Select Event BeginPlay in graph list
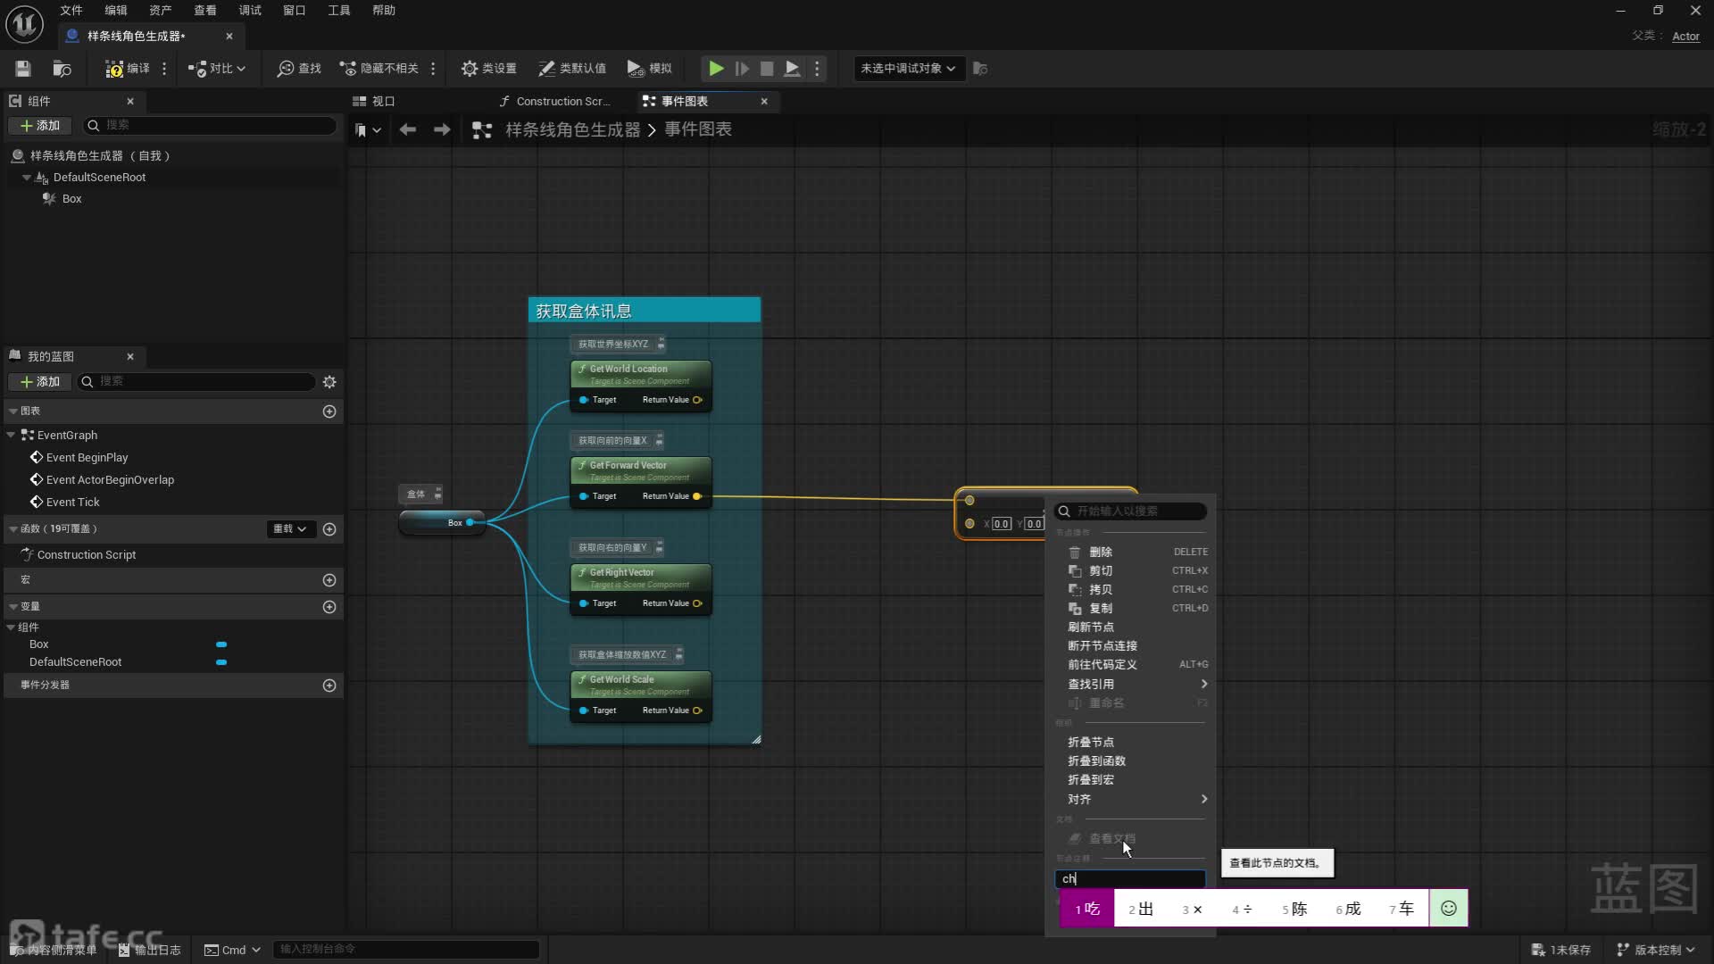The image size is (1714, 964). (87, 458)
